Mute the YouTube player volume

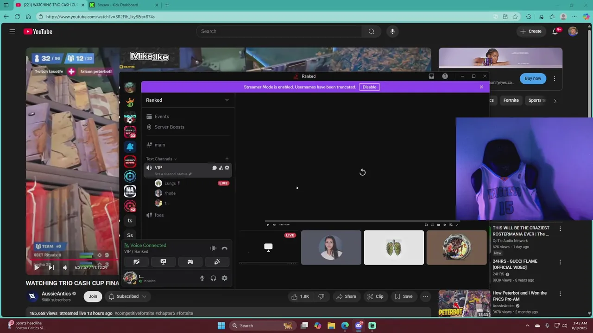coord(65,267)
